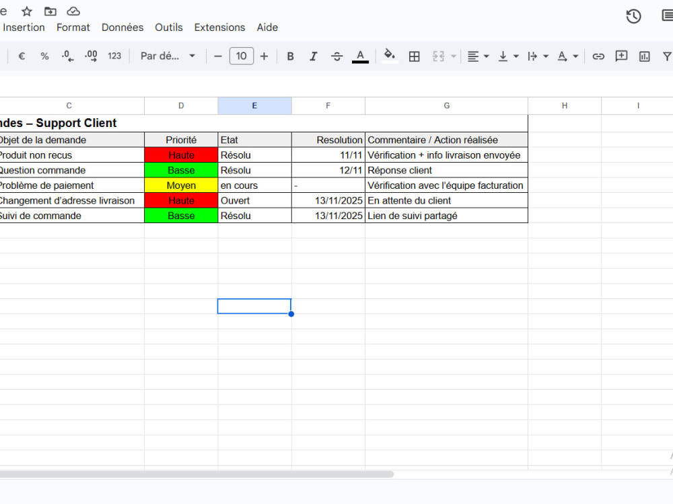Format as percent
The image size is (673, 504).
tap(44, 56)
